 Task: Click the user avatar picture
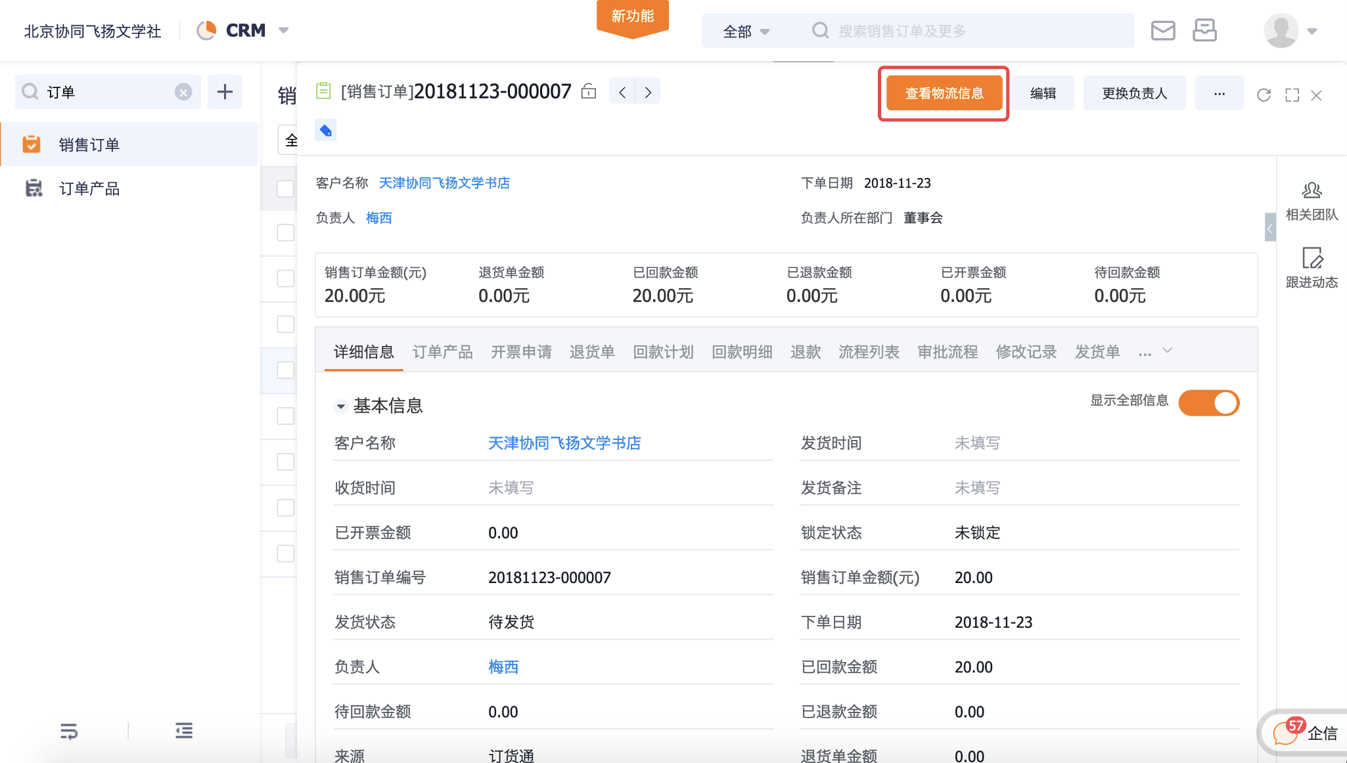point(1281,31)
